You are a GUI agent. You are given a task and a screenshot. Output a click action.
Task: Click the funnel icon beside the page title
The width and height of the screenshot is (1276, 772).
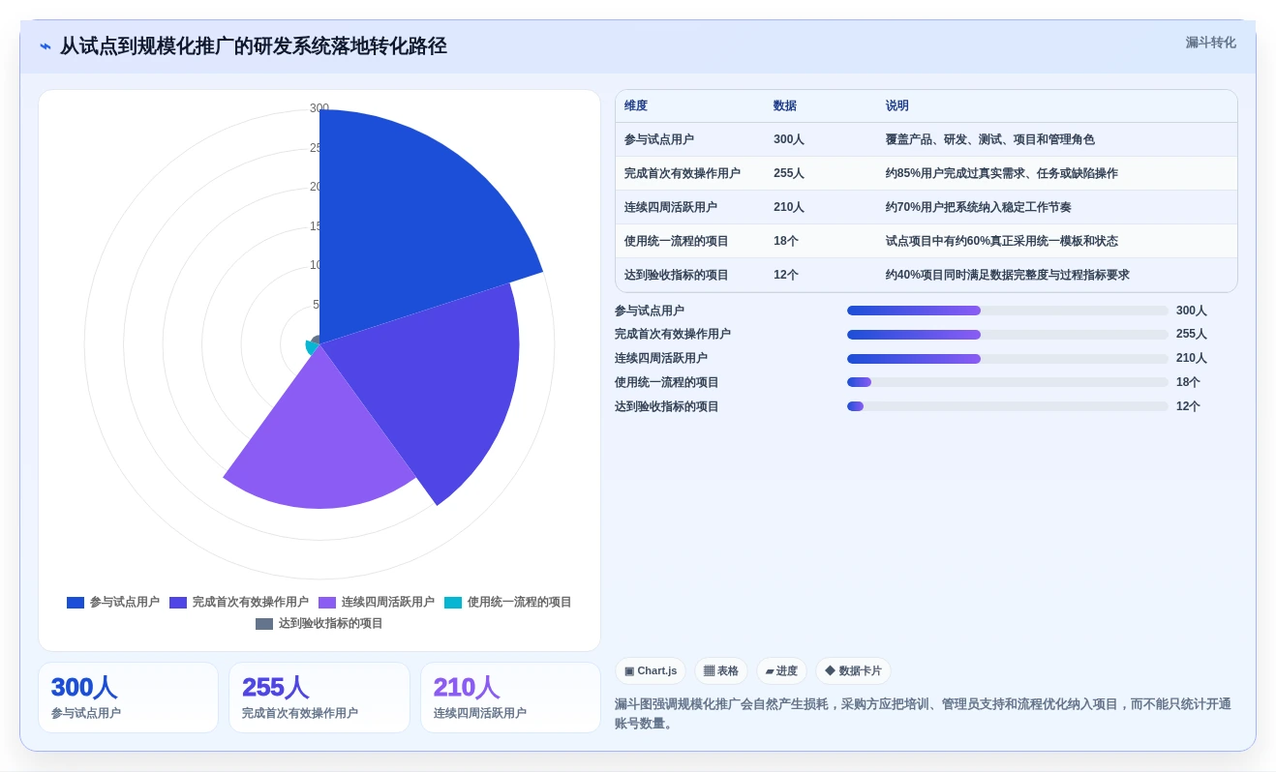click(x=46, y=46)
